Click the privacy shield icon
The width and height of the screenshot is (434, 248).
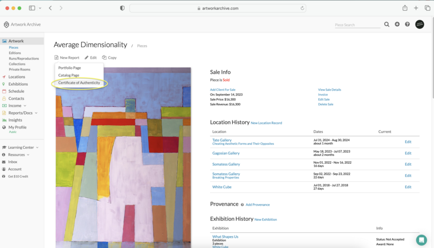(x=122, y=8)
